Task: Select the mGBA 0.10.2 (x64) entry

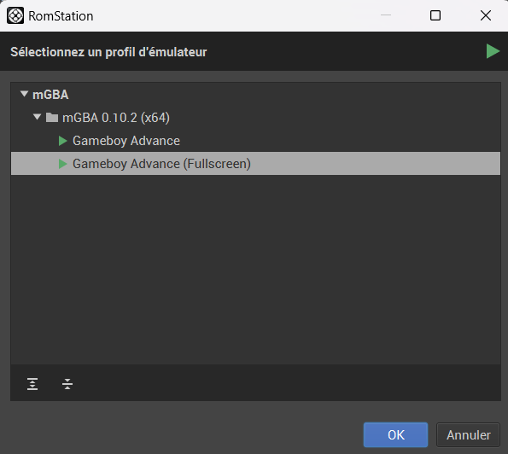Action: (x=116, y=118)
